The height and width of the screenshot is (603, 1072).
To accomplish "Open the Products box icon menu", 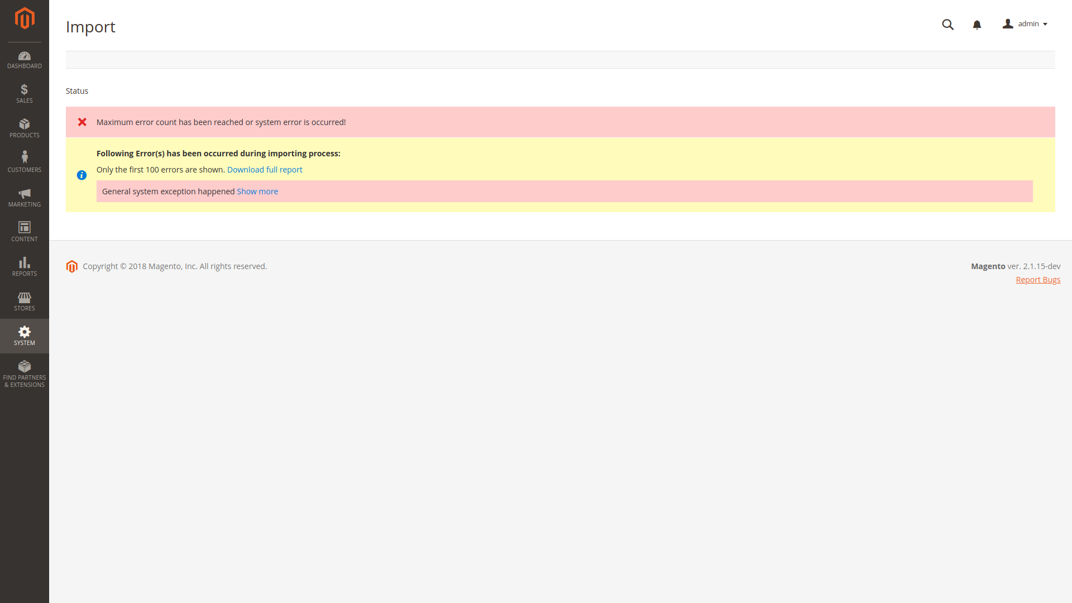I will [25, 128].
